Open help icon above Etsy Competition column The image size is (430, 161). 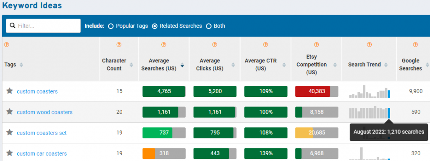317,44
